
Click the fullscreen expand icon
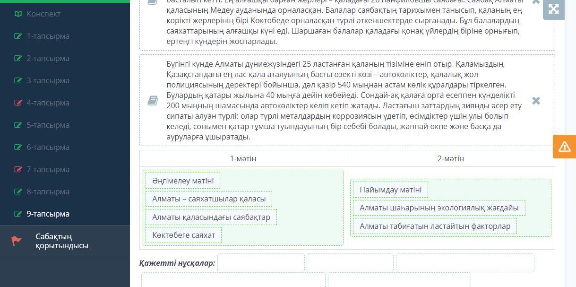click(x=553, y=9)
